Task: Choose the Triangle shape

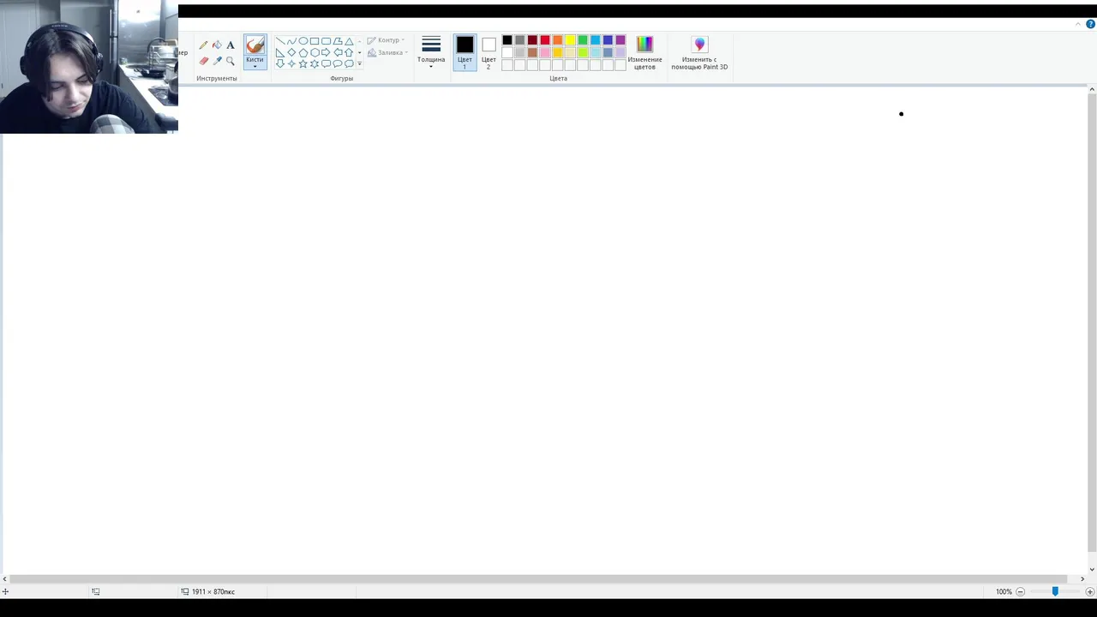Action: [349, 41]
